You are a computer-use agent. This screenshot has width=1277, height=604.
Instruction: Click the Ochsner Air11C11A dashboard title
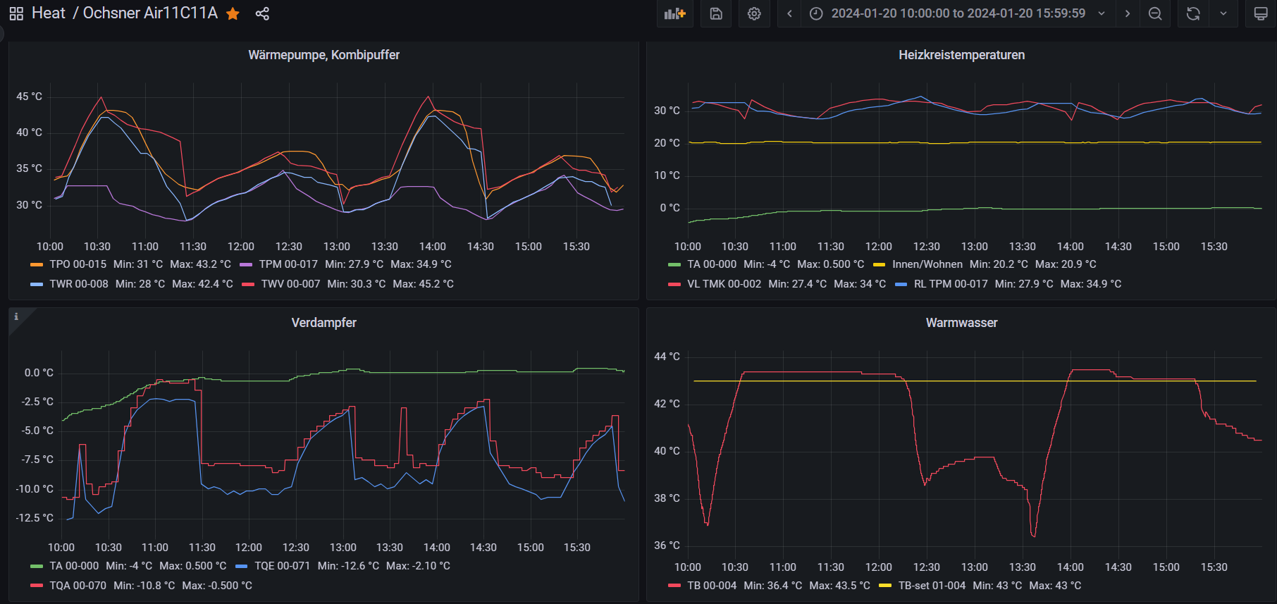[x=150, y=13]
